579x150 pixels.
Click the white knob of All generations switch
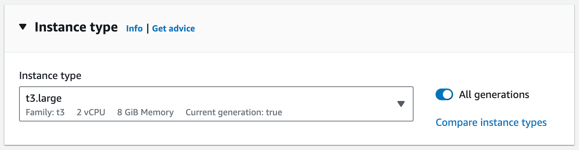[x=448, y=95]
